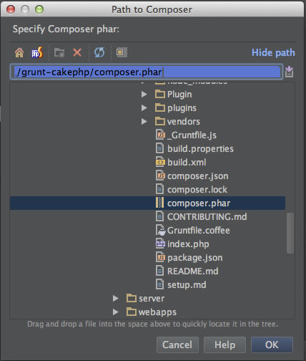Viewport: 306px width, 361px height.
Task: Create new folder toolbar icon
Action: (59, 52)
